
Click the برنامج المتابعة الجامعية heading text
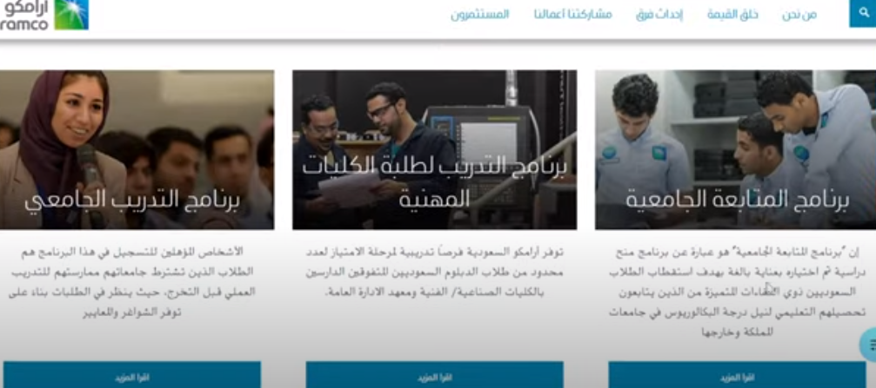tap(737, 200)
